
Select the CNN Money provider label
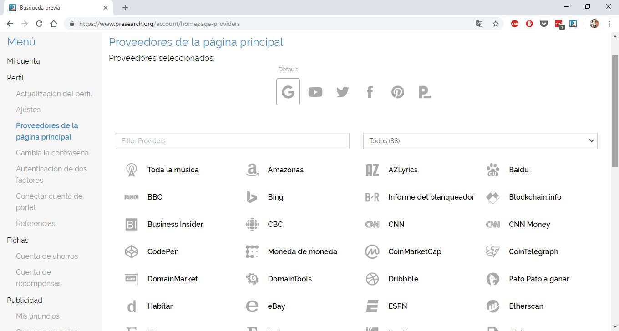click(x=529, y=224)
